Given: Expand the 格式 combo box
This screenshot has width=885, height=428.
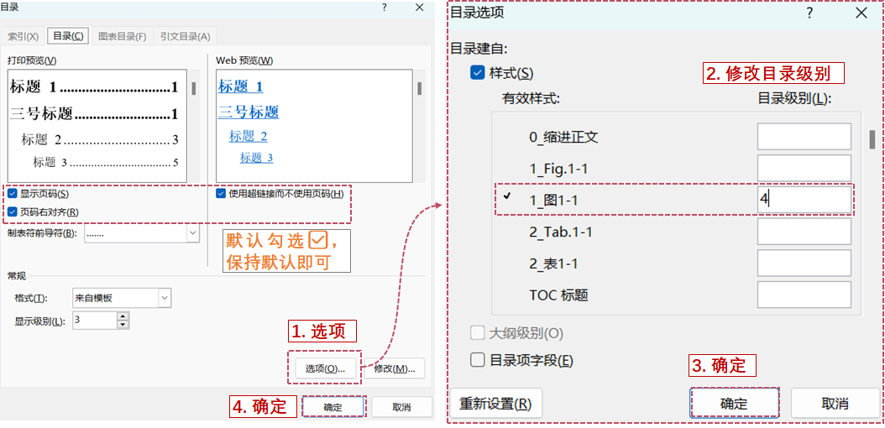Looking at the screenshot, I should point(164,298).
